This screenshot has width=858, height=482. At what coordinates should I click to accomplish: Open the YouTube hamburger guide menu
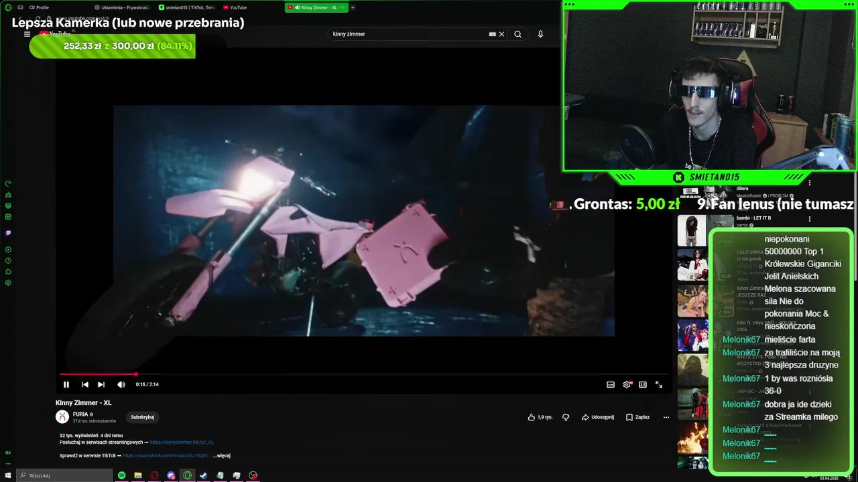pyautogui.click(x=27, y=34)
